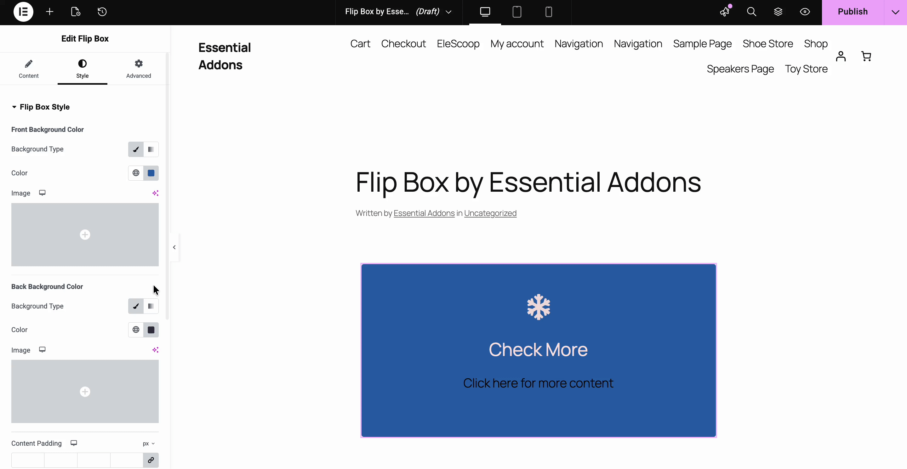Open the Structure layers panel icon

click(x=779, y=12)
